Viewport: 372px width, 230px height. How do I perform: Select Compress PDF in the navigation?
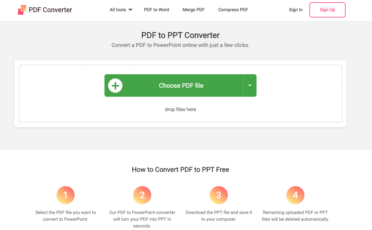233,10
